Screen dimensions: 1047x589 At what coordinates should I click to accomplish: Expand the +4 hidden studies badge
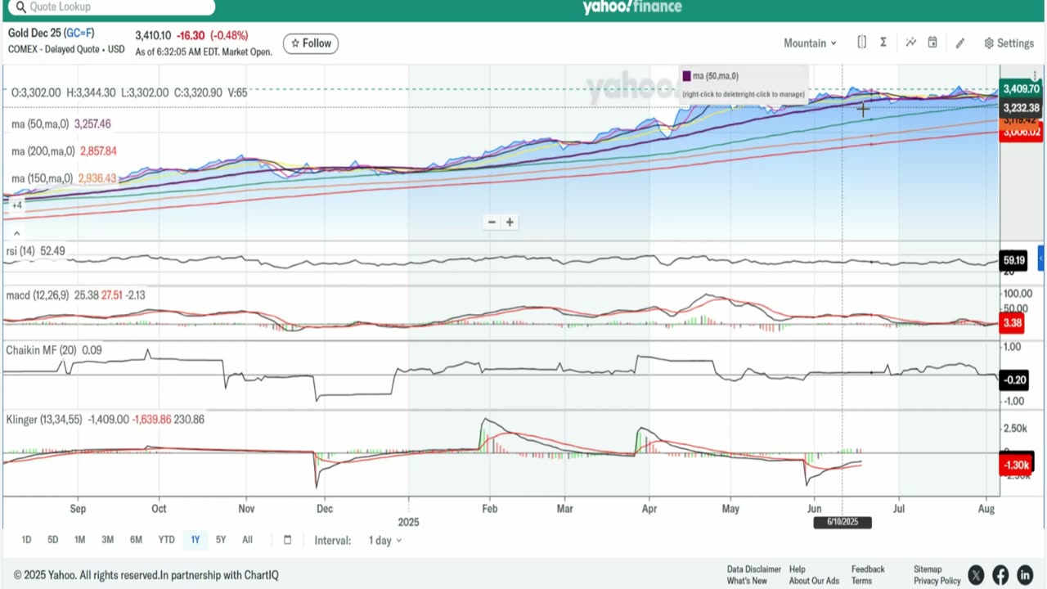(x=16, y=205)
